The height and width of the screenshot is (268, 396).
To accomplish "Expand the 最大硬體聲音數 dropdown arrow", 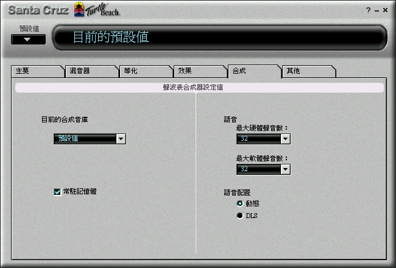I will pos(285,139).
